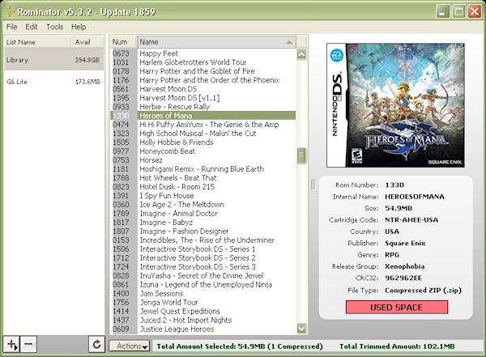Click the USED SPACE button
Screen dimensions: 486x357
click(396, 307)
